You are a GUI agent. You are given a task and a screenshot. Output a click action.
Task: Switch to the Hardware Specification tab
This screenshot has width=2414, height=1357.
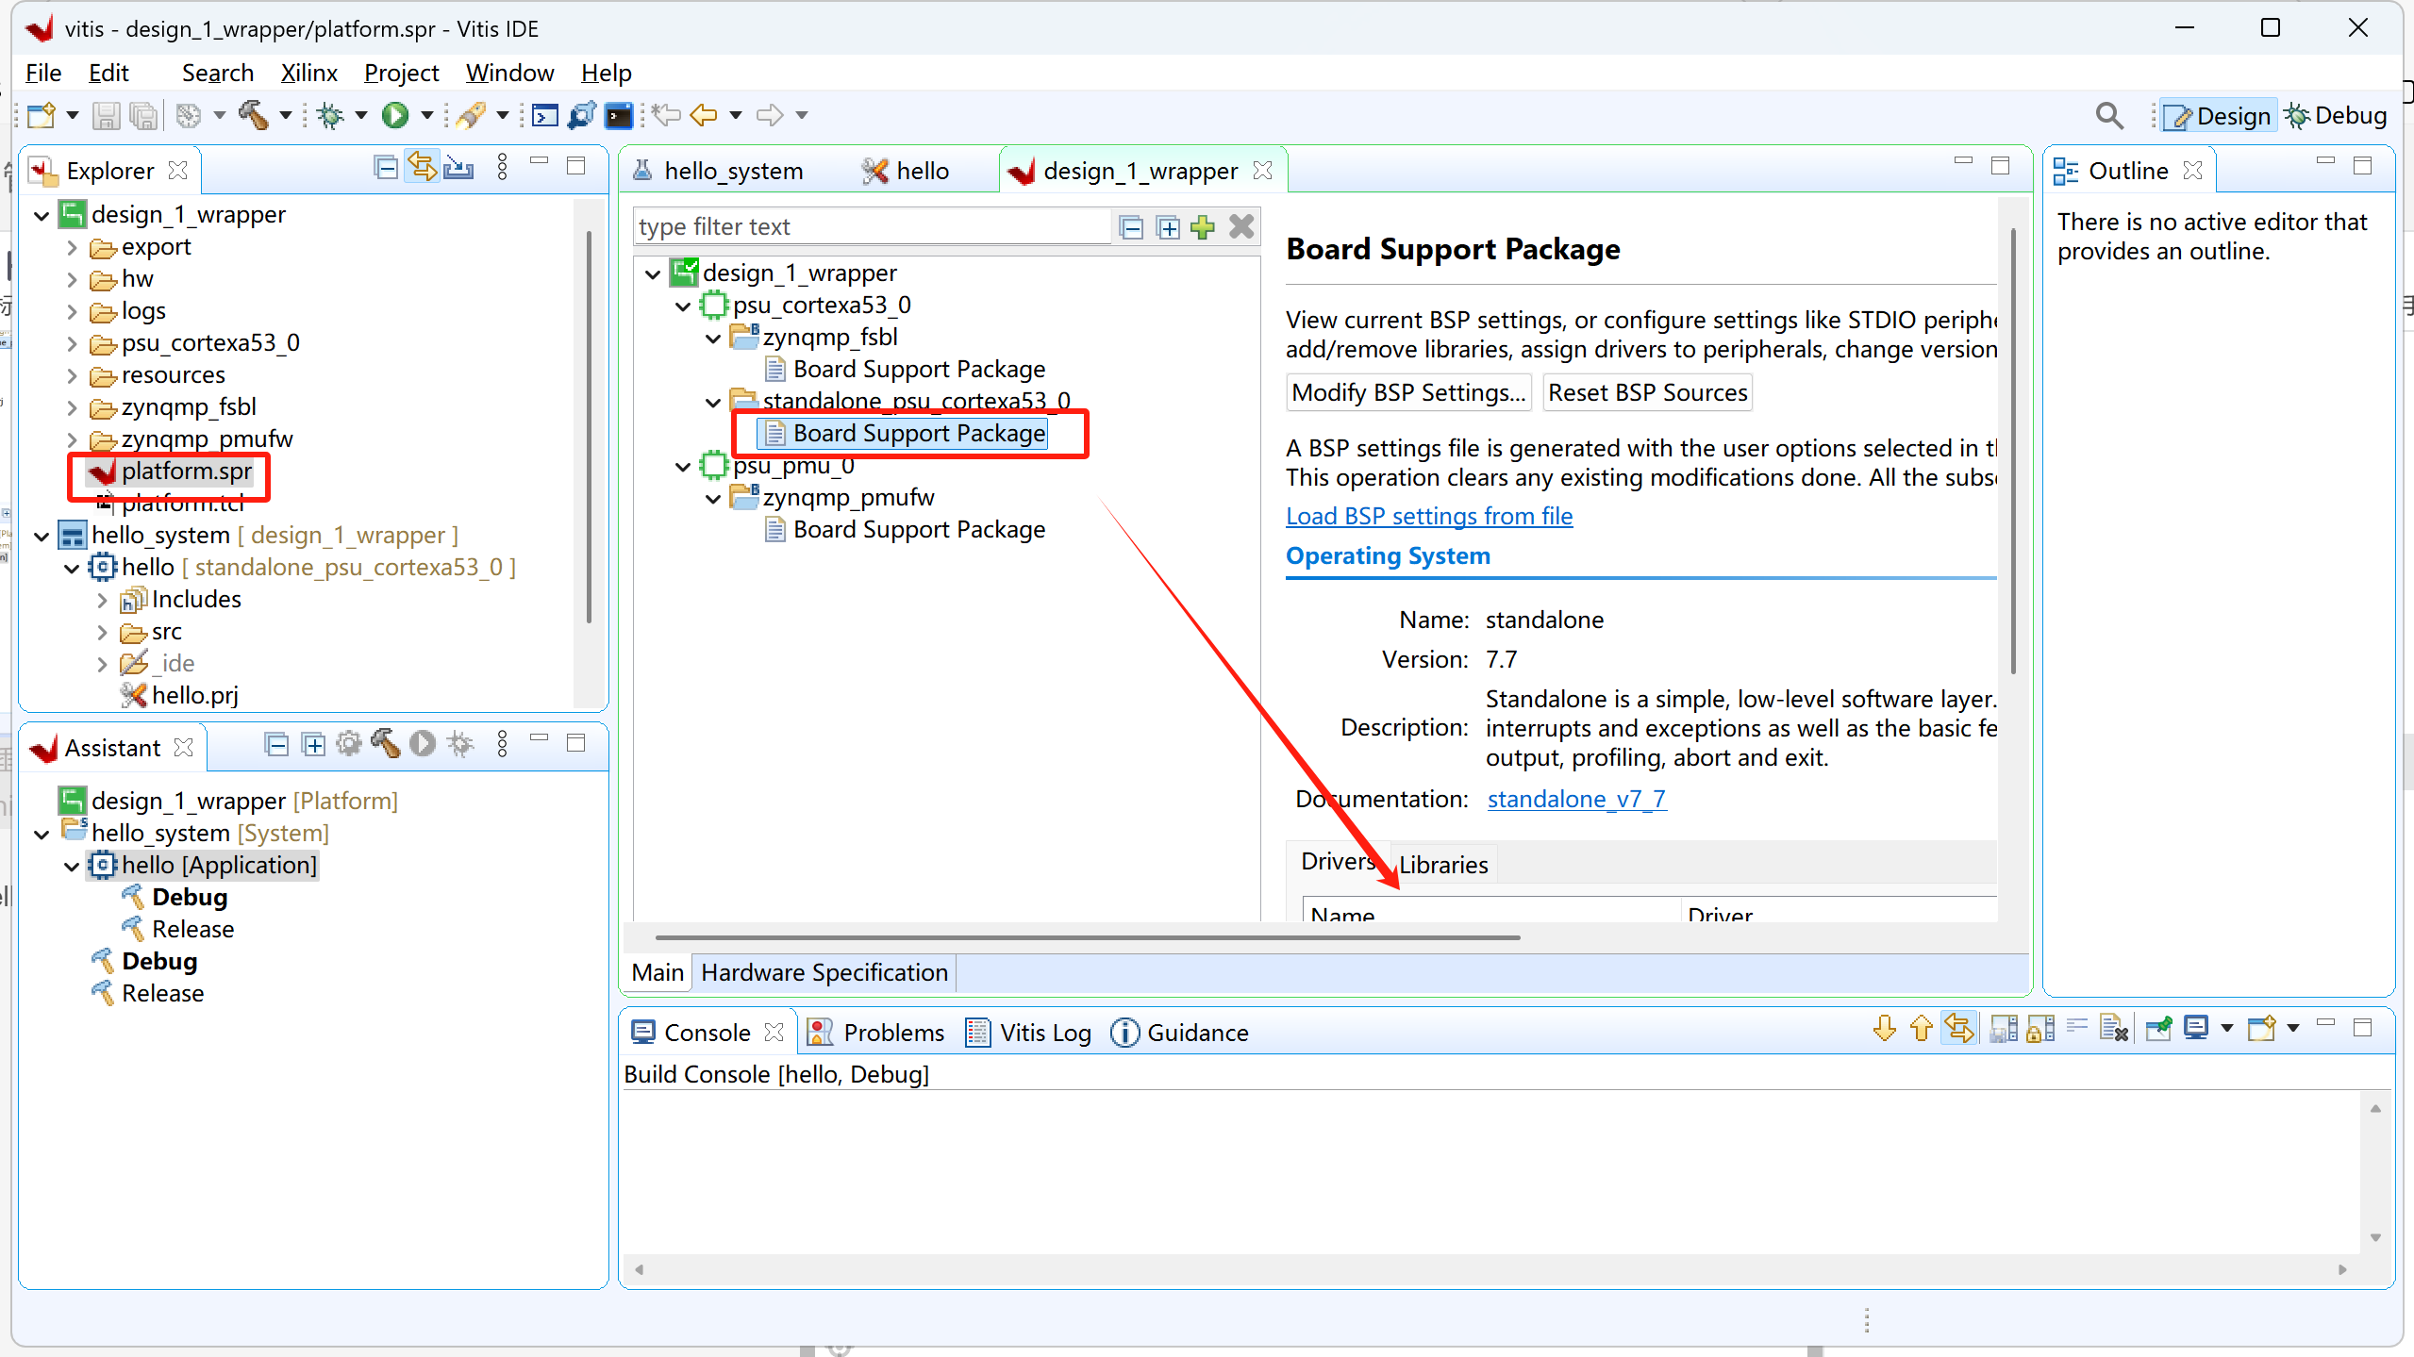(x=824, y=972)
